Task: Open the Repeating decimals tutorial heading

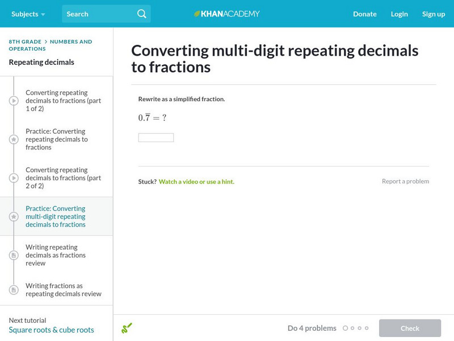Action: 41,62
